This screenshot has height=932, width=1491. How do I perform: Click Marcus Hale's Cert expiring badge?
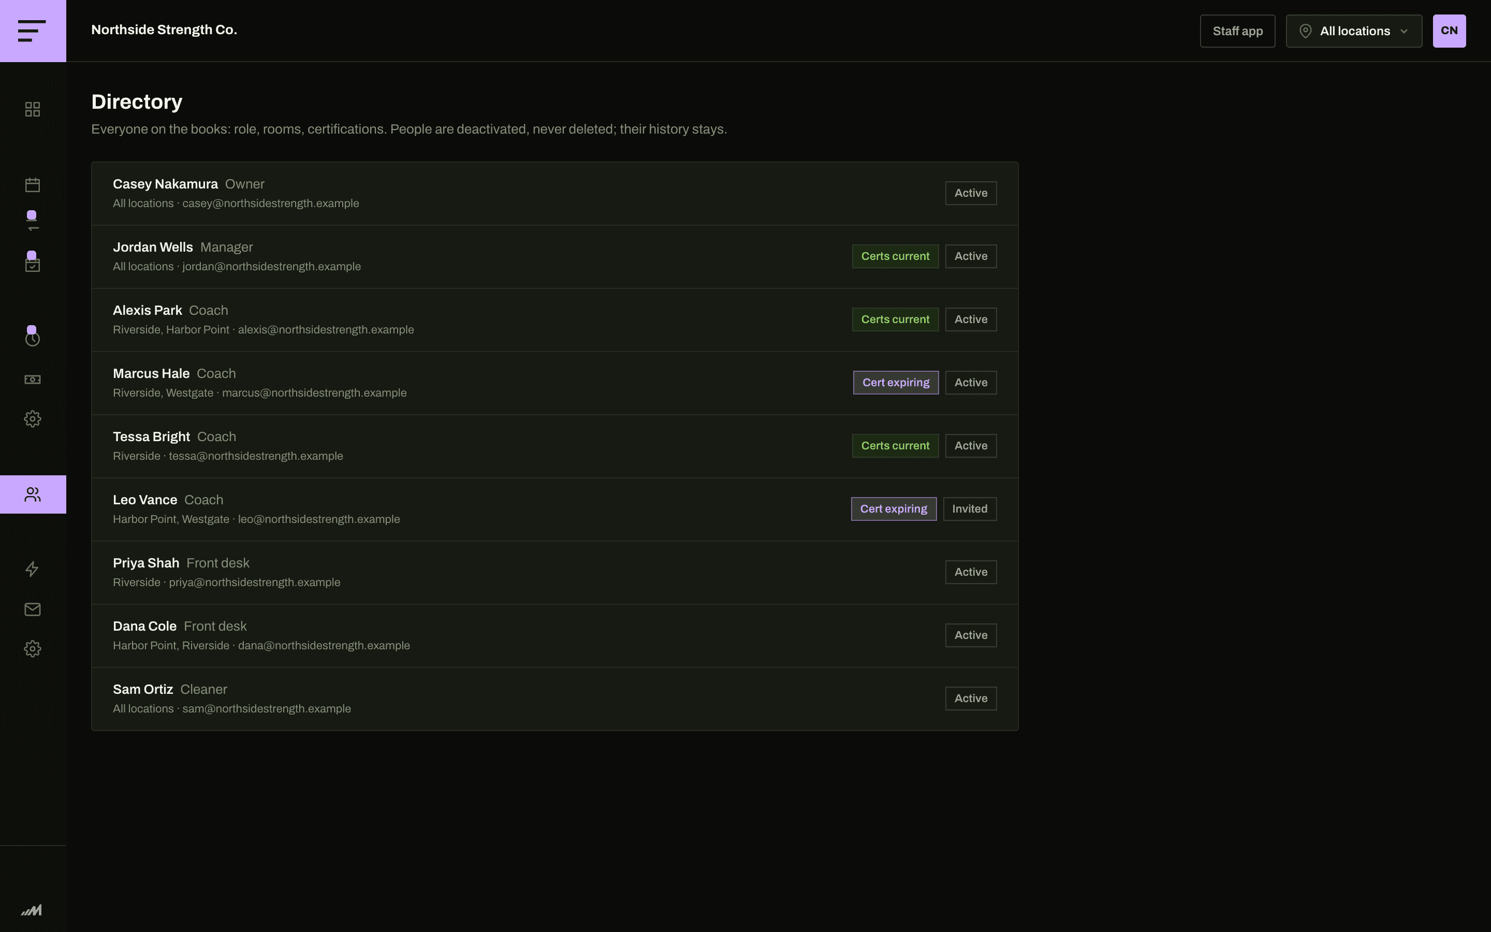click(896, 383)
